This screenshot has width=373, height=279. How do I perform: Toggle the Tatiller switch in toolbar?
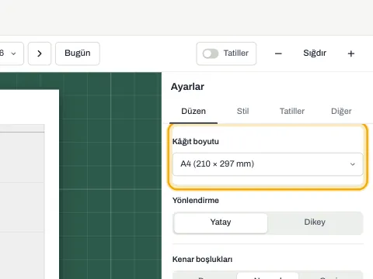pos(211,53)
